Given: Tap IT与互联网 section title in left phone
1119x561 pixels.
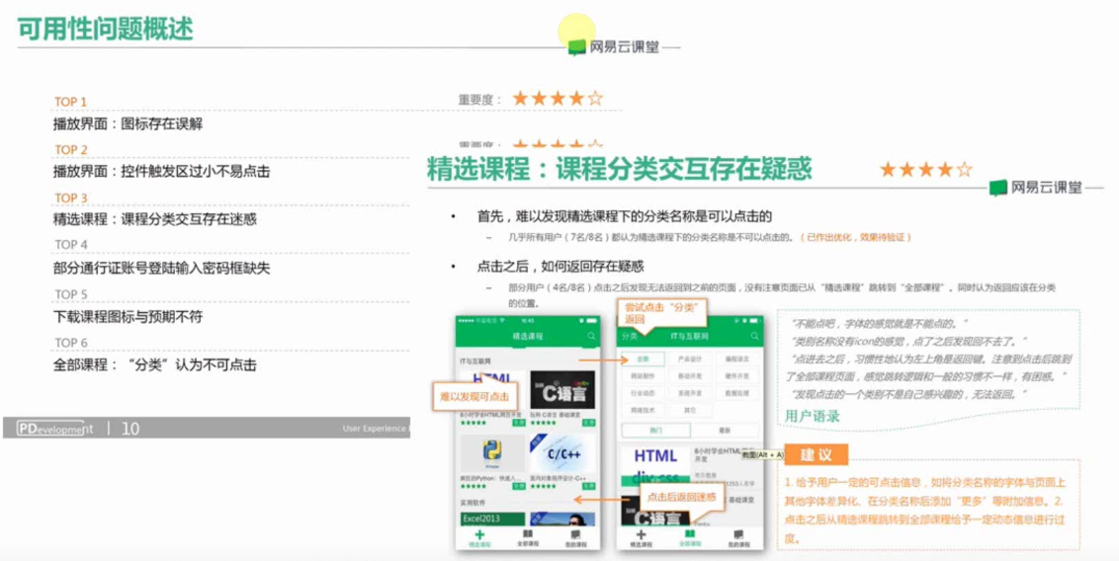Looking at the screenshot, I should tap(475, 361).
